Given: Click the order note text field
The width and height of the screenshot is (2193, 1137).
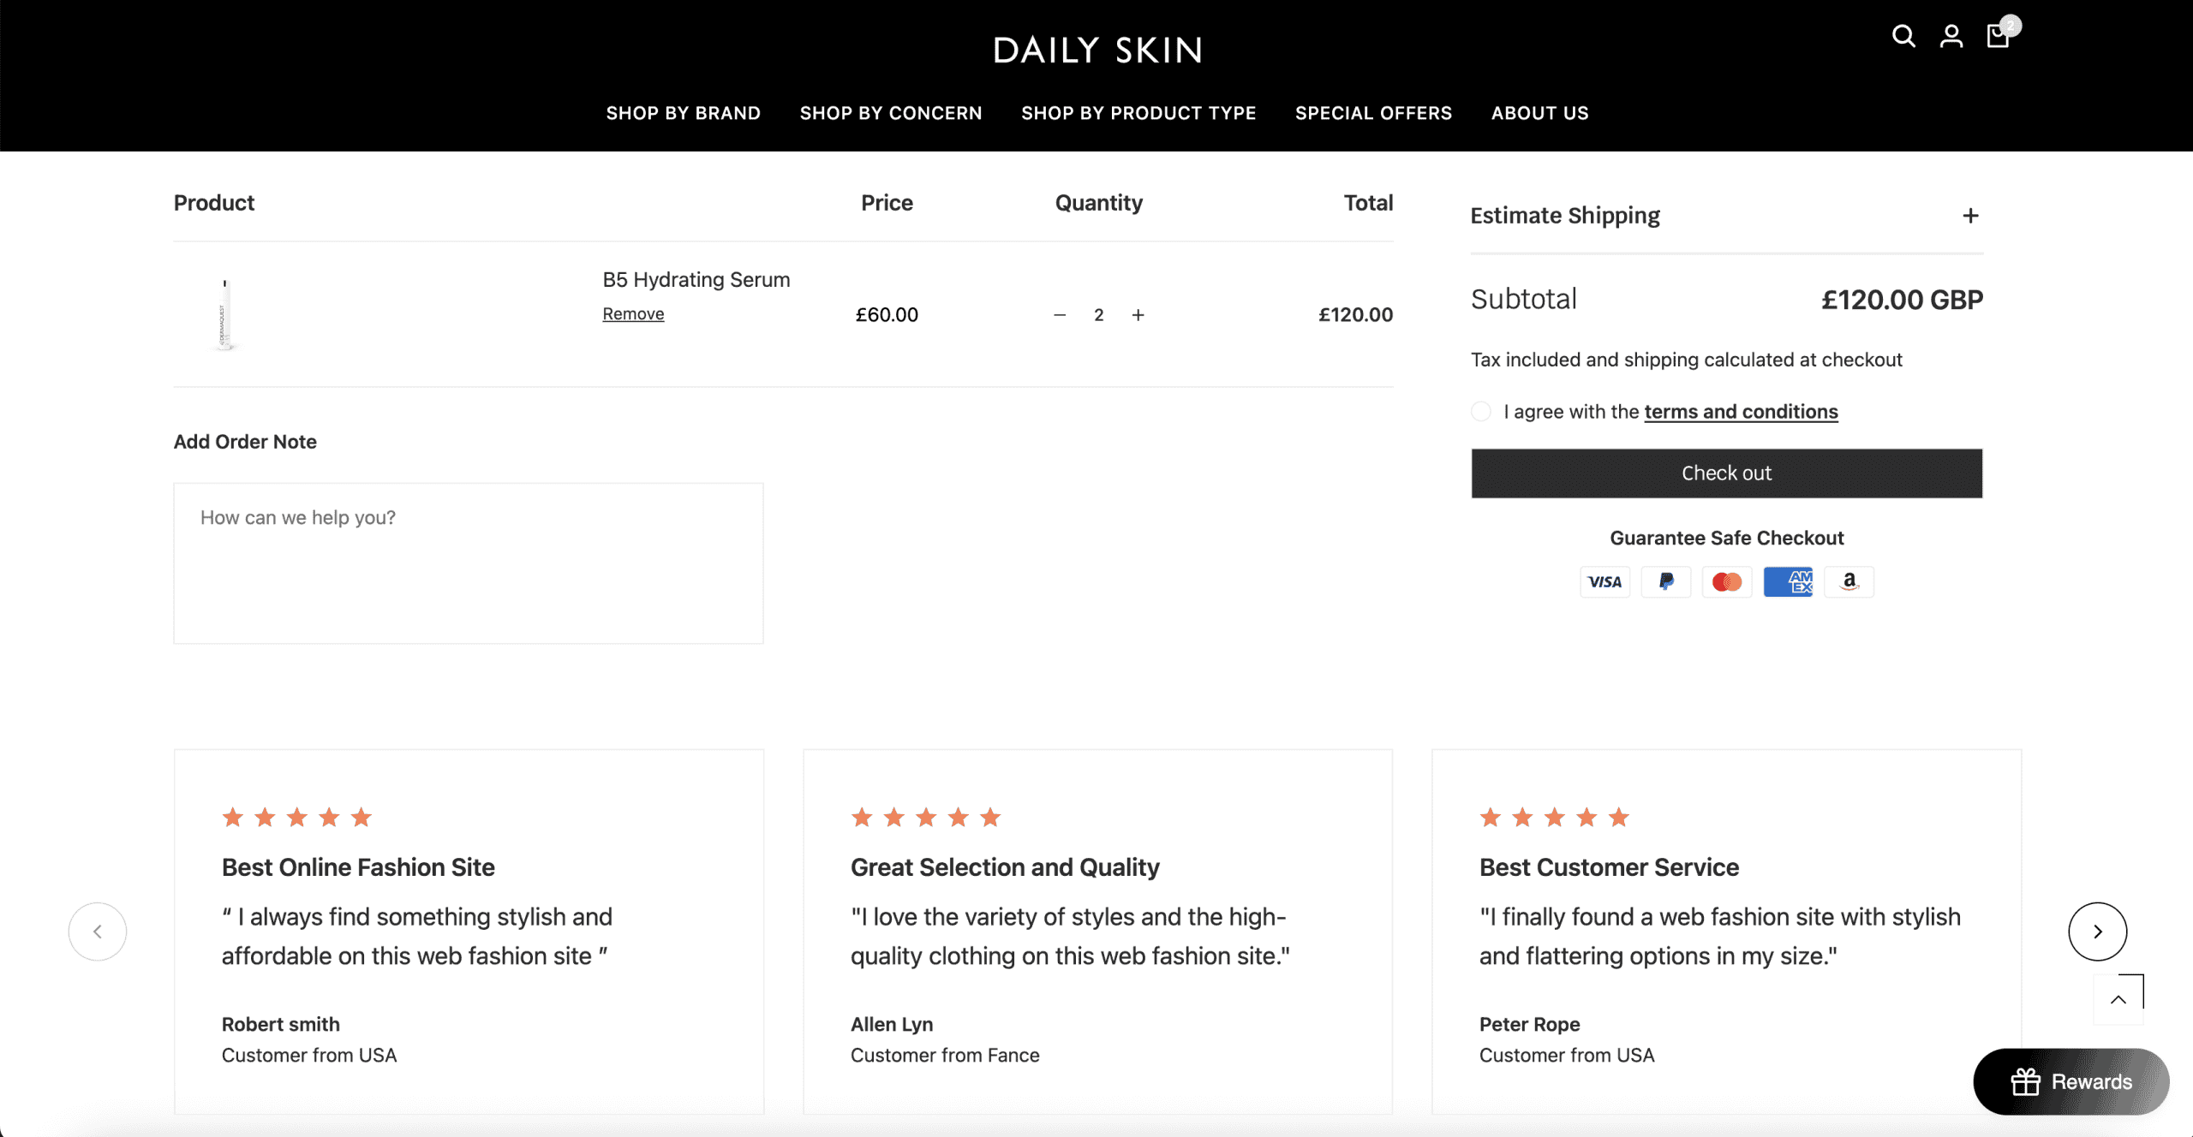Looking at the screenshot, I should [469, 563].
